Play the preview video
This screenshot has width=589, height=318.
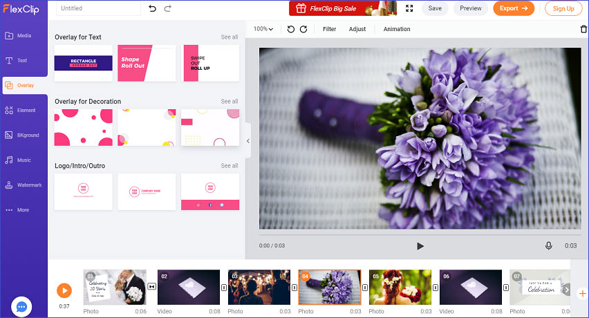pos(420,246)
